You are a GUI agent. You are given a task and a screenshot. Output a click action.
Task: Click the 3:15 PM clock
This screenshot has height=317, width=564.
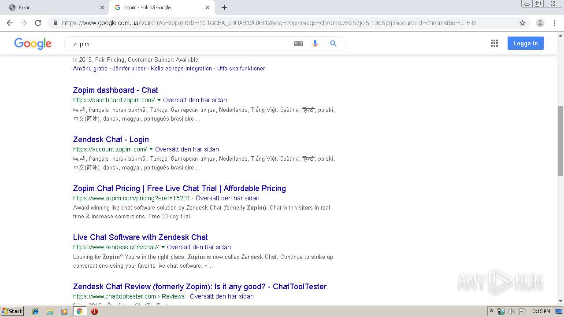pos(541,311)
